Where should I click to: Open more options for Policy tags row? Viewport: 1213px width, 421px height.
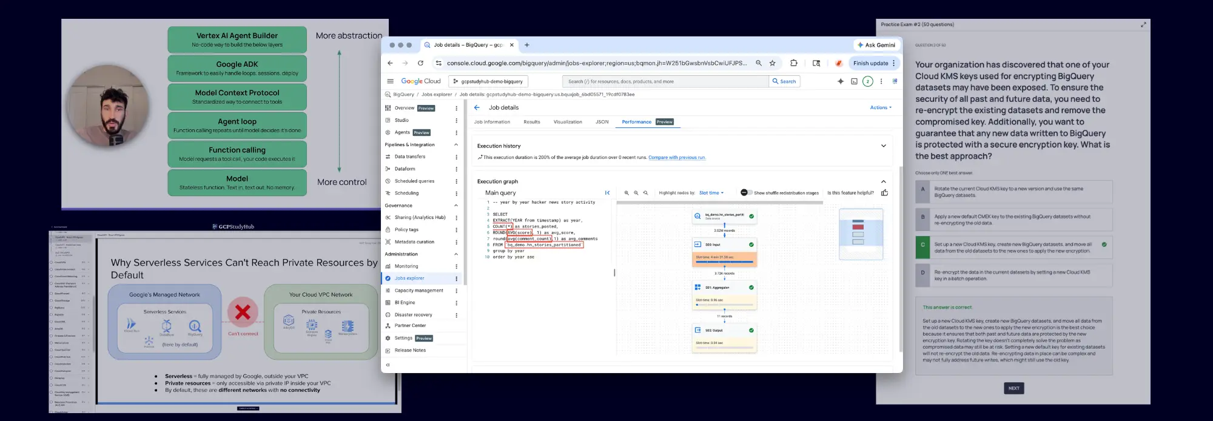[x=456, y=230]
